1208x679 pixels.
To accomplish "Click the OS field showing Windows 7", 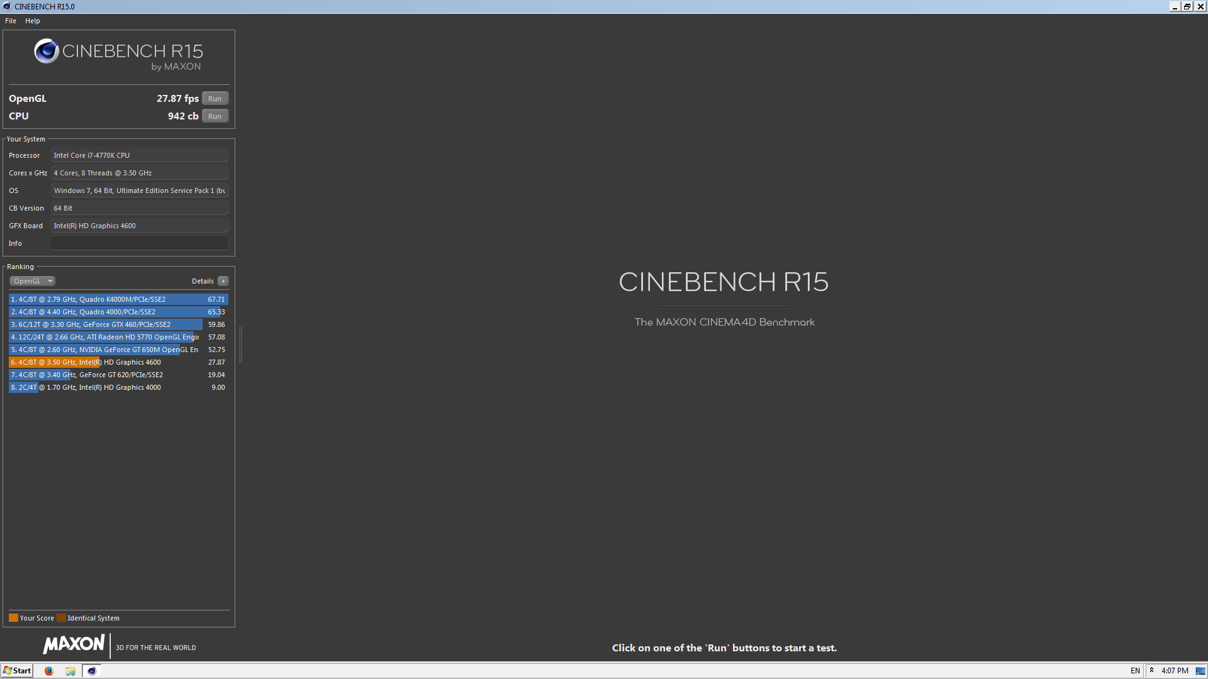I will (140, 190).
